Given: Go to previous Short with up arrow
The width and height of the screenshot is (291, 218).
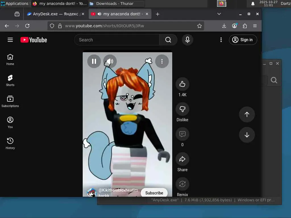Looking at the screenshot, I should pyautogui.click(x=247, y=114).
